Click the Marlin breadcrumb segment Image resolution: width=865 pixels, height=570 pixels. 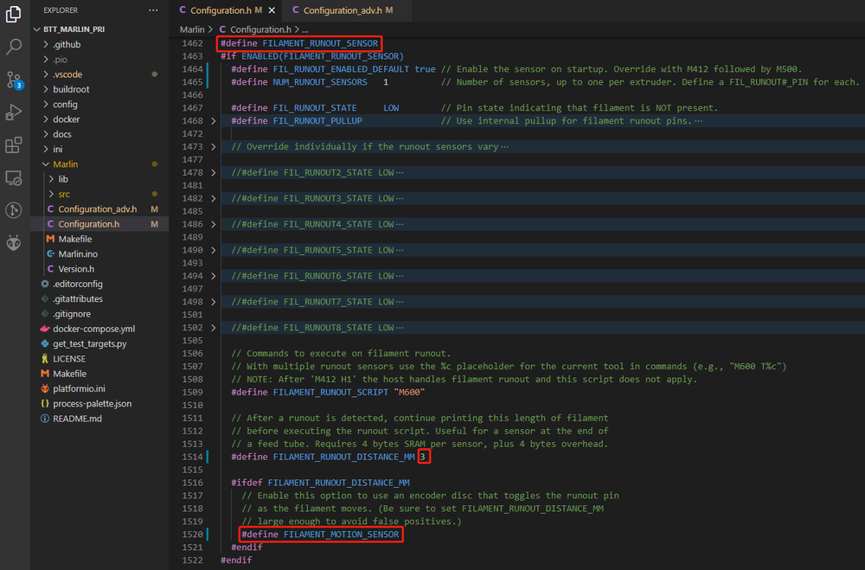click(x=192, y=29)
